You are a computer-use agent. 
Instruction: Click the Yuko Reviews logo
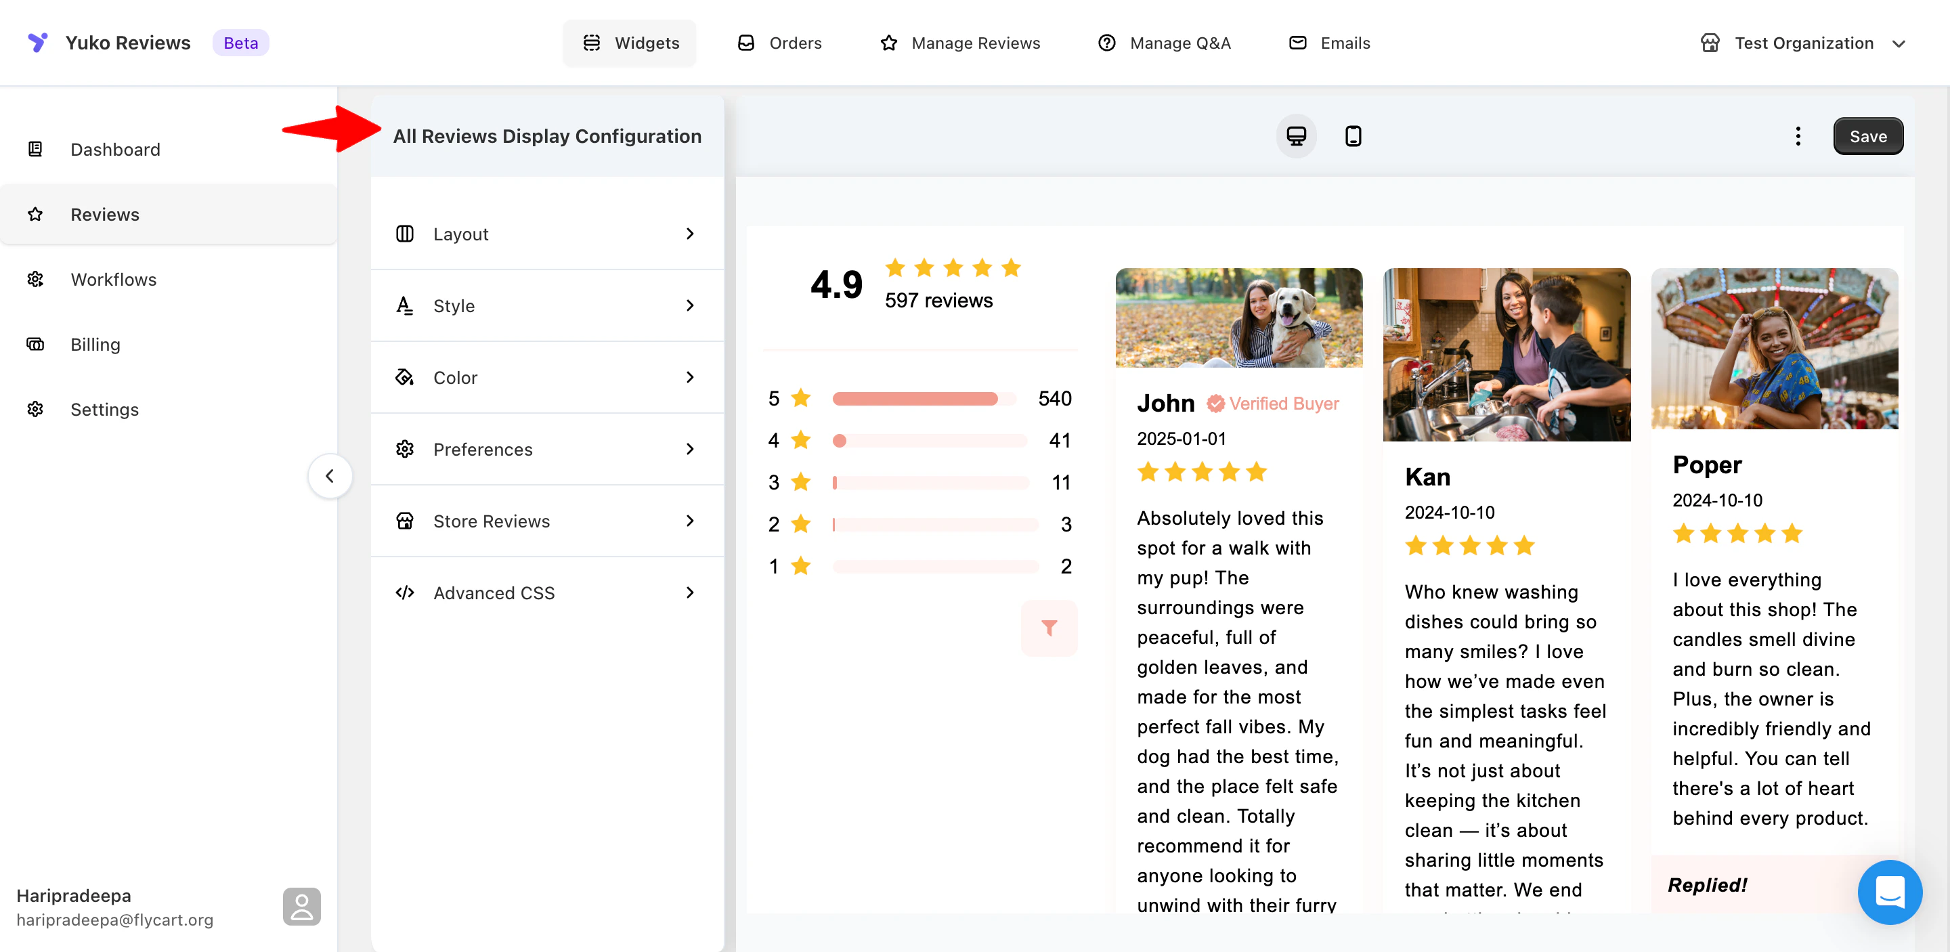coord(38,43)
